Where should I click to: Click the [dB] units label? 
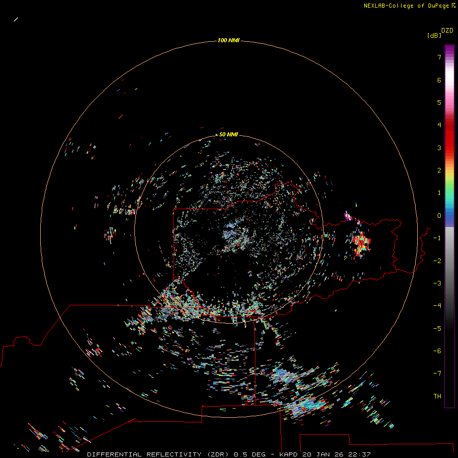click(x=434, y=35)
